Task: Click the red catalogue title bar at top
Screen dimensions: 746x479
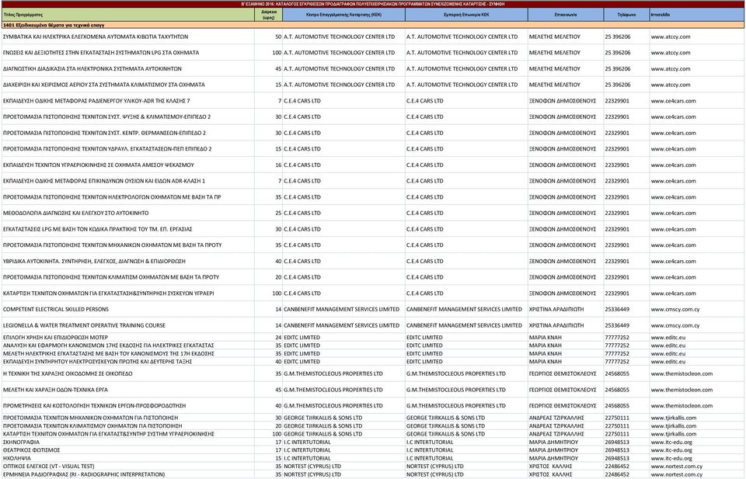Action: (x=373, y=4)
